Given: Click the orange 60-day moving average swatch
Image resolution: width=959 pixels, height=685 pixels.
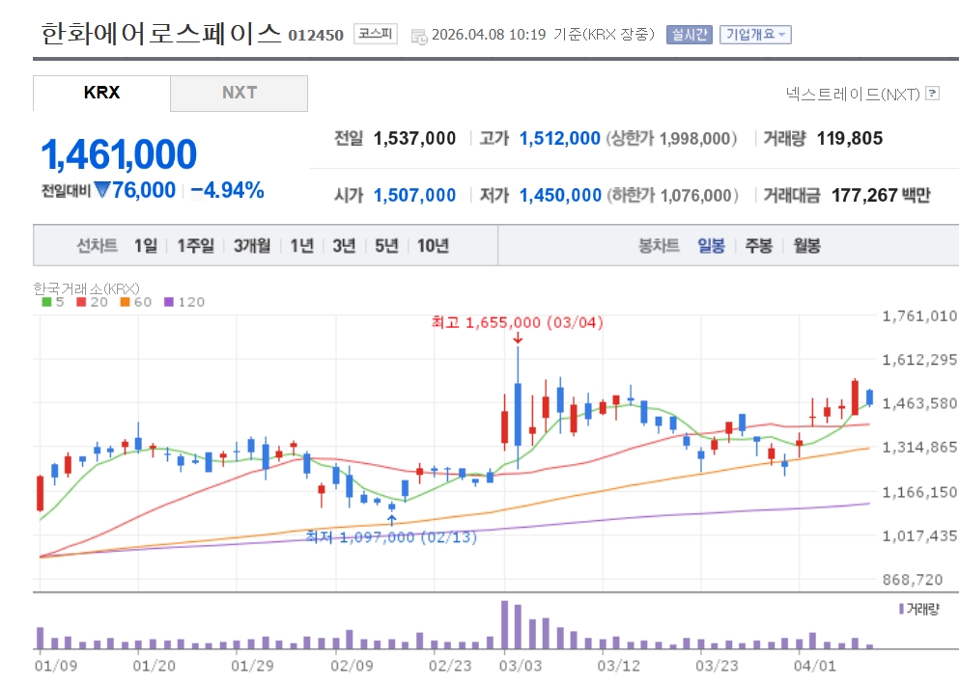Looking at the screenshot, I should pos(125,302).
